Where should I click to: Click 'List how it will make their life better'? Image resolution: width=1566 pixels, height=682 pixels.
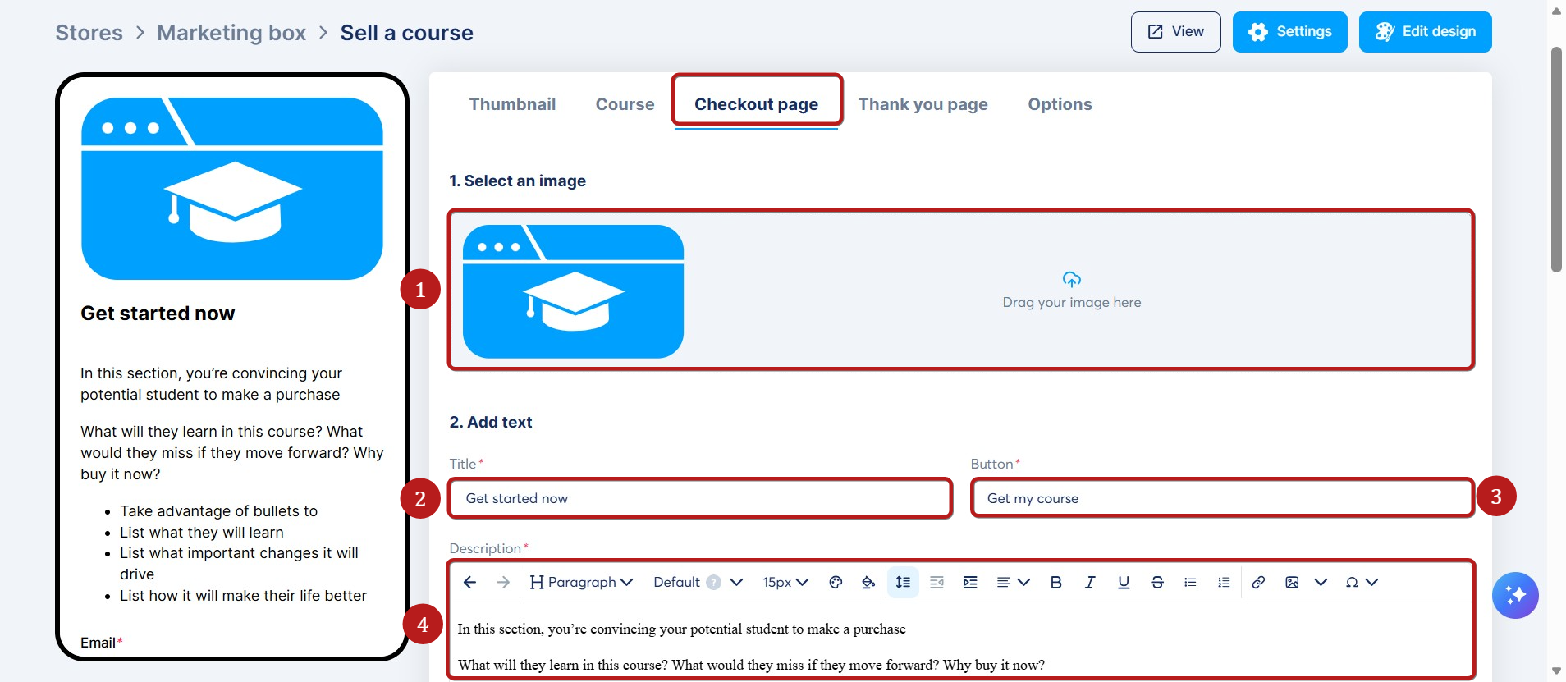(243, 595)
